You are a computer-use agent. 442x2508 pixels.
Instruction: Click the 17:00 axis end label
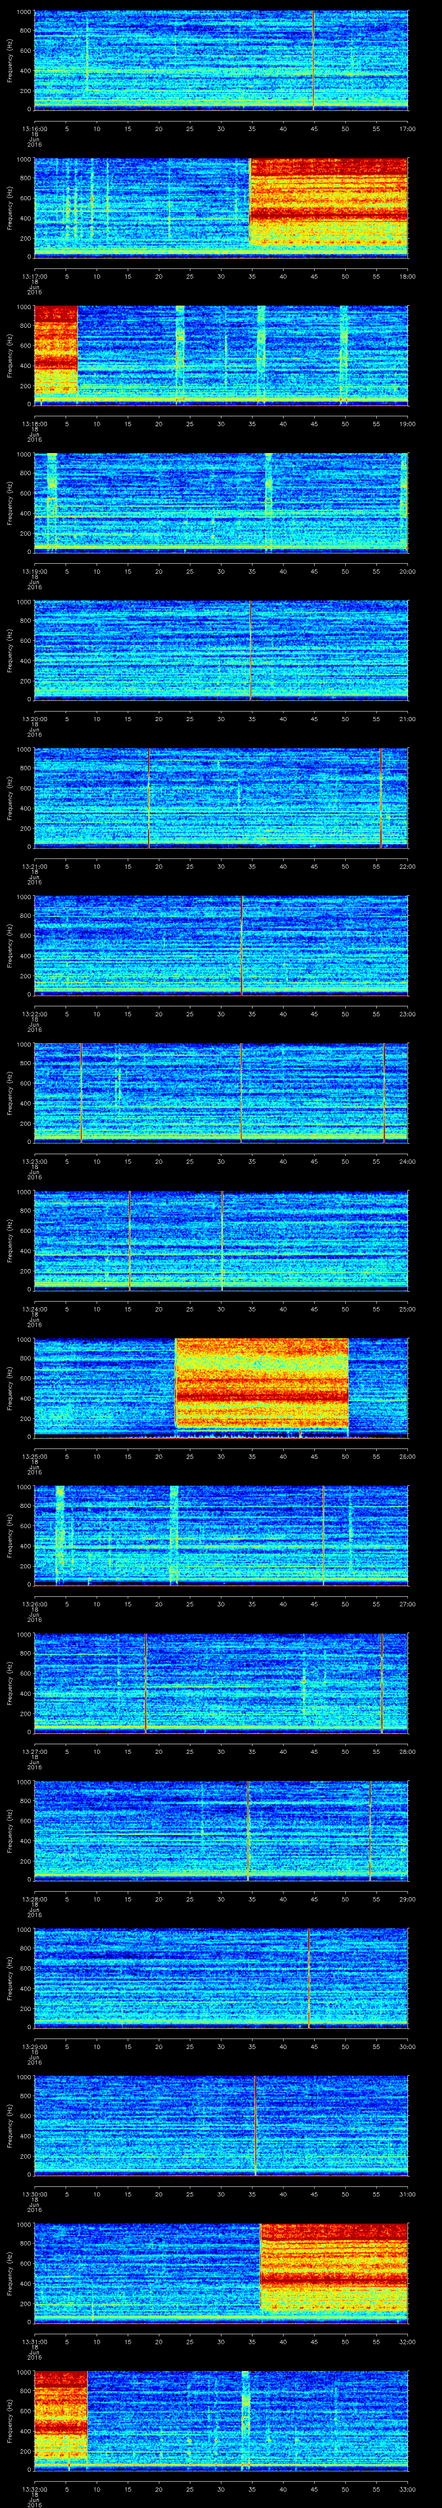point(407,128)
